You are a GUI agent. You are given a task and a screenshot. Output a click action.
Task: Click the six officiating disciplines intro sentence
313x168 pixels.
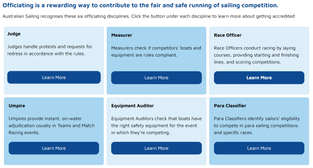click(x=149, y=17)
